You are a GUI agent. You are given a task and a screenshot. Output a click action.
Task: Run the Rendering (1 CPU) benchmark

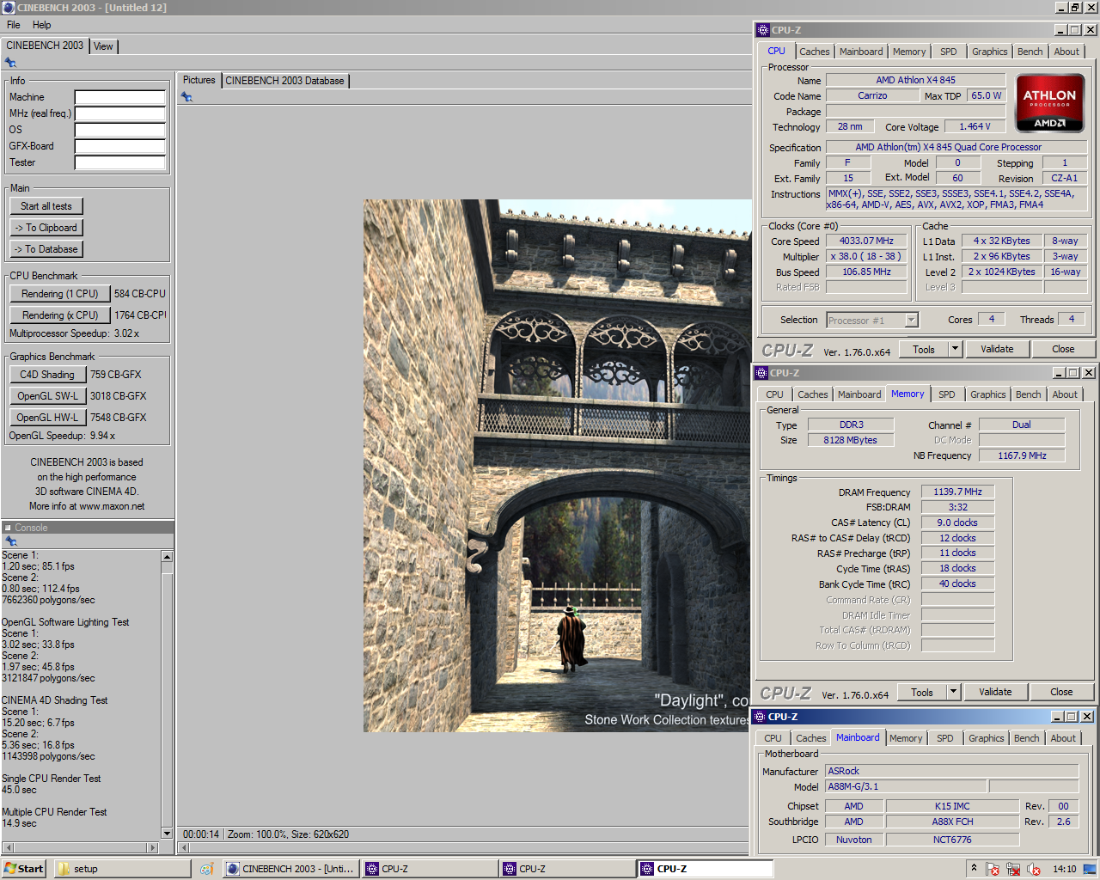[x=60, y=294]
